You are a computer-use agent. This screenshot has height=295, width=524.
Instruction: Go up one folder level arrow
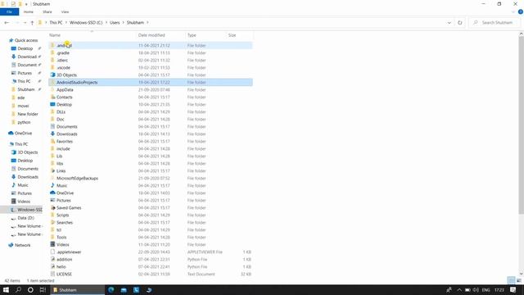[x=32, y=22]
